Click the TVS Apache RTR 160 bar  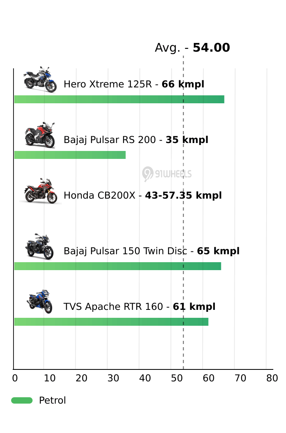coord(111,322)
